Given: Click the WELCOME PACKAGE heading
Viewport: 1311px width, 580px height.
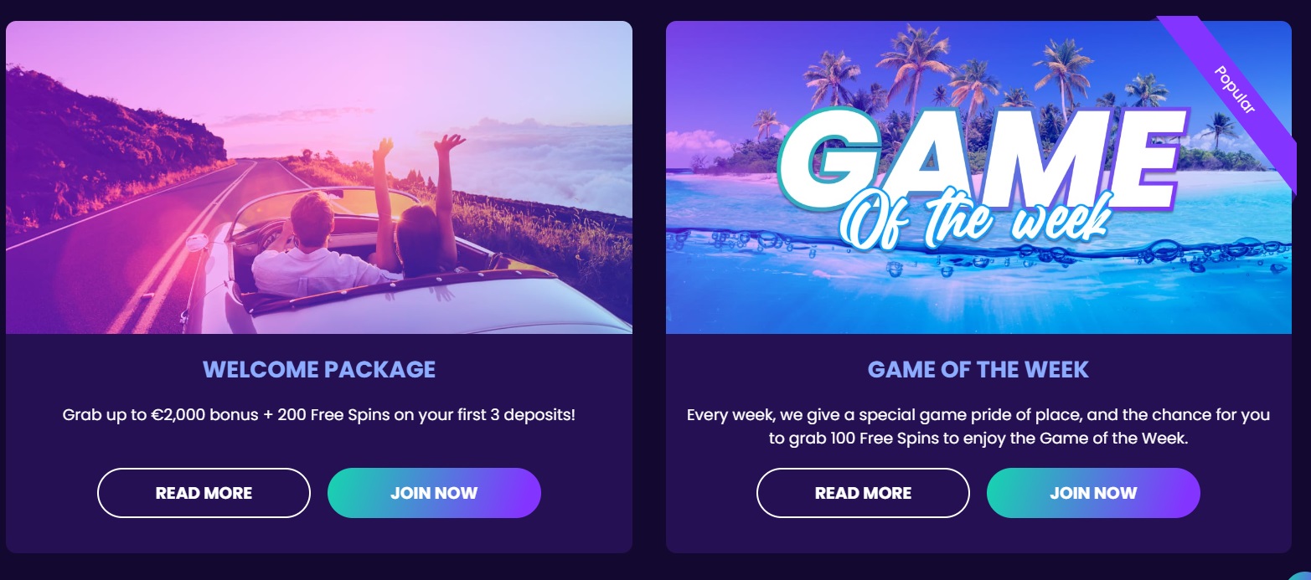Looking at the screenshot, I should (319, 369).
